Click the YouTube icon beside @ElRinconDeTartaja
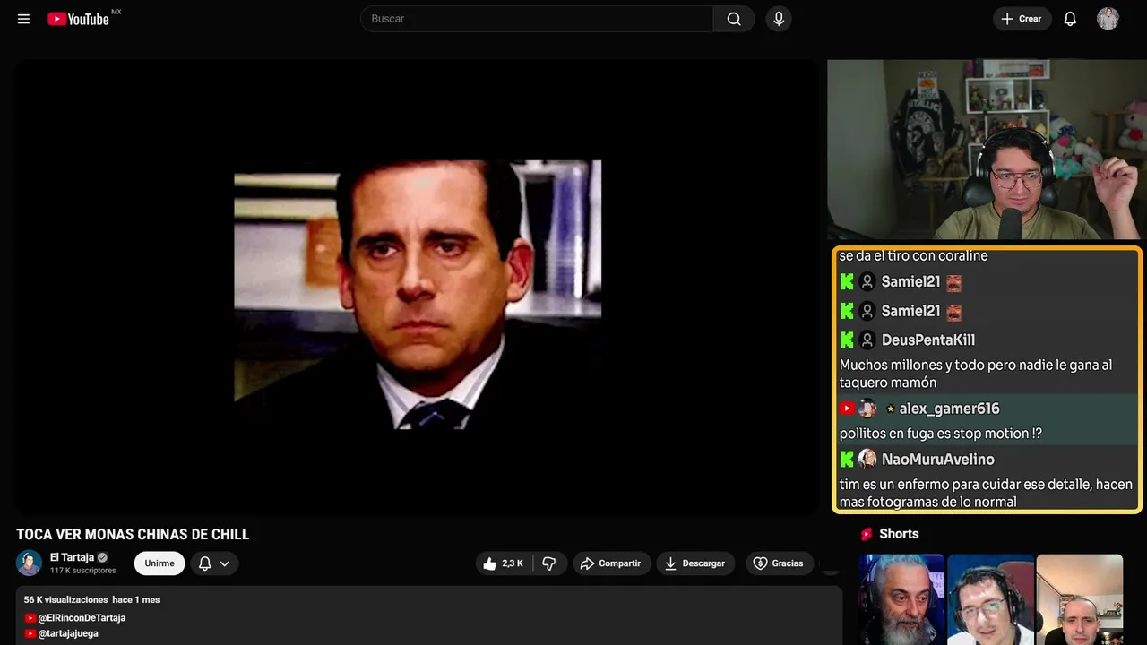Viewport: 1147px width, 645px height. (30, 618)
